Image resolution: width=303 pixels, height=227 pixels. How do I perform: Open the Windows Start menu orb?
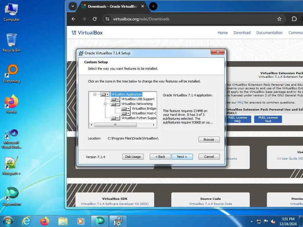tap(8, 221)
